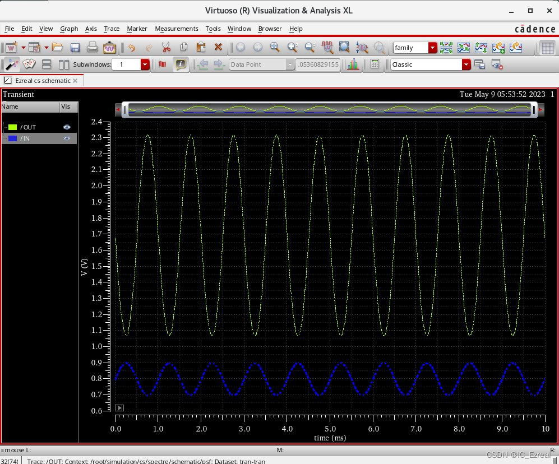This screenshot has width=559, height=464.
Task: Open the Marker menu
Action: [x=137, y=29]
